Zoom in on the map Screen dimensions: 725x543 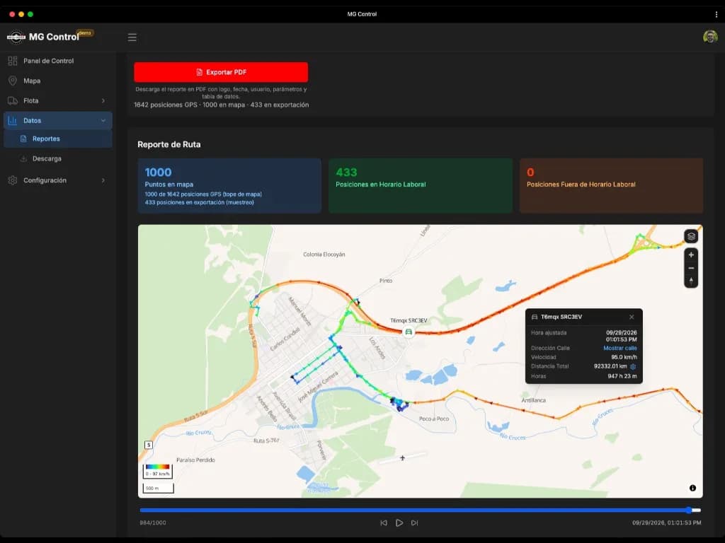pyautogui.click(x=691, y=255)
